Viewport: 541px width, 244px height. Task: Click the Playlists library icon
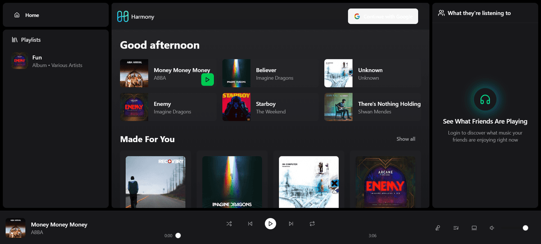(15, 40)
